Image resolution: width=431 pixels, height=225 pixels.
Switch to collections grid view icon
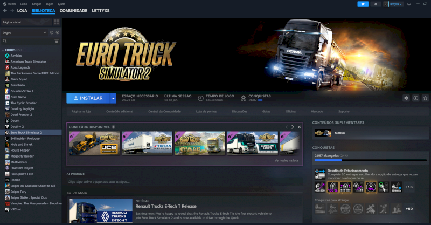coord(57,22)
